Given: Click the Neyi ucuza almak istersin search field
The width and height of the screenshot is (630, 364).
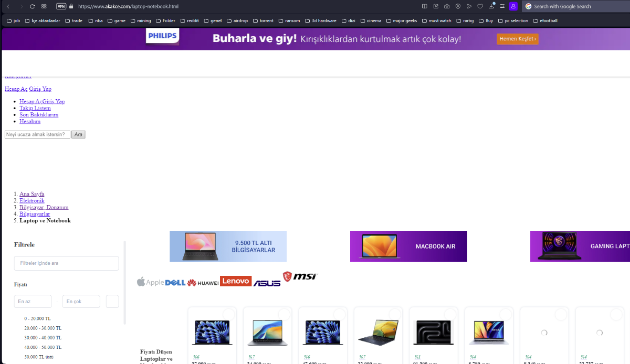Looking at the screenshot, I should tap(37, 135).
